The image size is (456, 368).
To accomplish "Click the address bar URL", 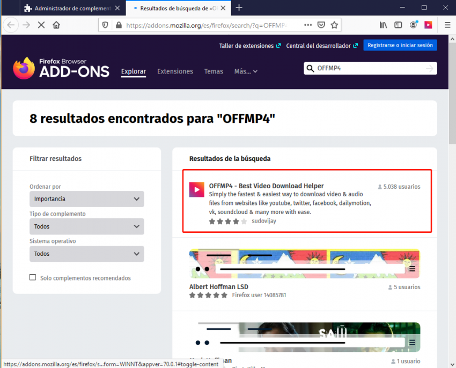I will 207,25.
